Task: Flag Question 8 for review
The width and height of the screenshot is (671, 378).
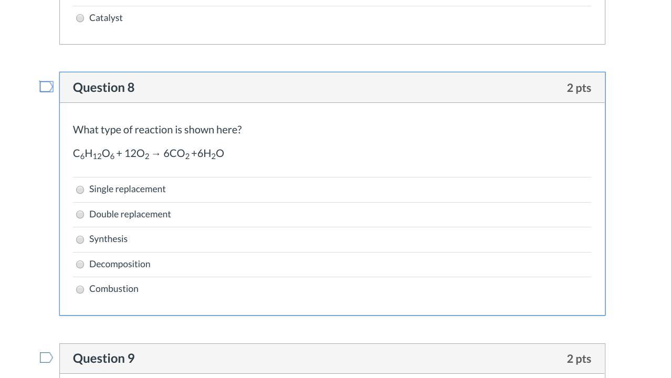Action: (x=46, y=87)
